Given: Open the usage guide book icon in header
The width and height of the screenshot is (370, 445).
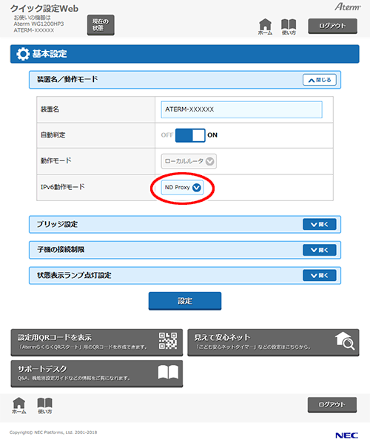Looking at the screenshot, I should pos(289,27).
